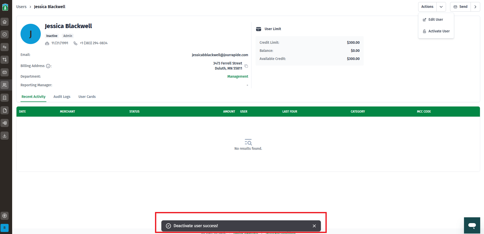Switch to Audit Logs tab

[x=62, y=97]
